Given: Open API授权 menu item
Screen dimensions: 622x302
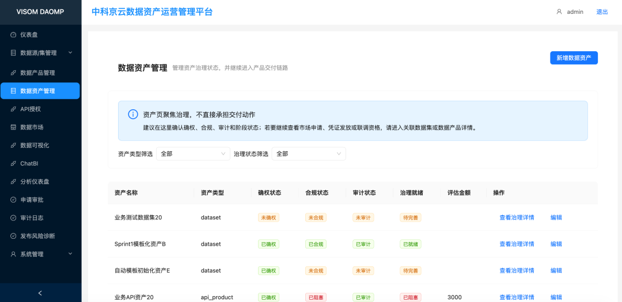Looking at the screenshot, I should [40, 109].
